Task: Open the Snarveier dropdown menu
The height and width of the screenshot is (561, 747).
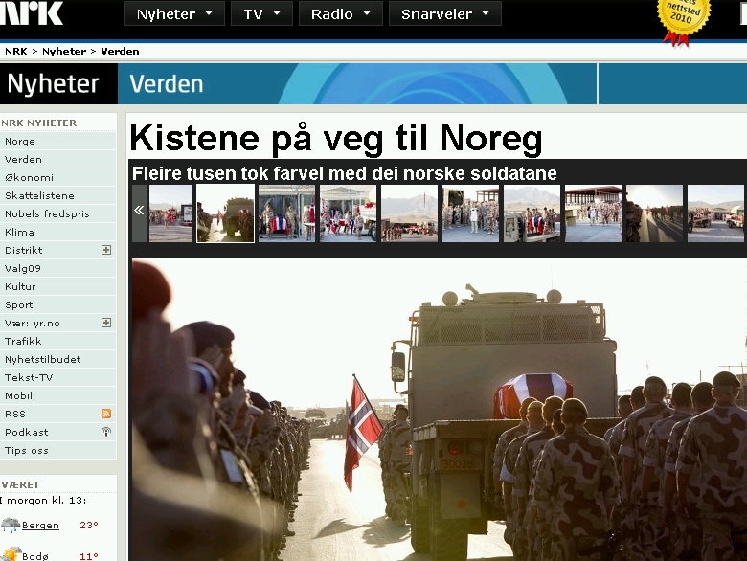Action: [445, 13]
